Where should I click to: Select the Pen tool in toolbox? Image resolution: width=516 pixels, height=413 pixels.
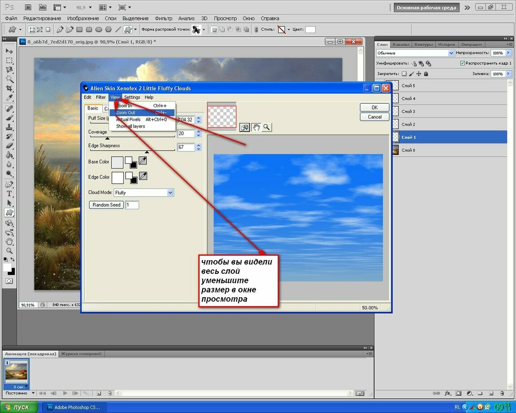click(9, 185)
